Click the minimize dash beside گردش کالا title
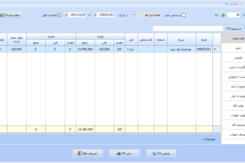Viewport: 245px width, 163px height. point(241,4)
